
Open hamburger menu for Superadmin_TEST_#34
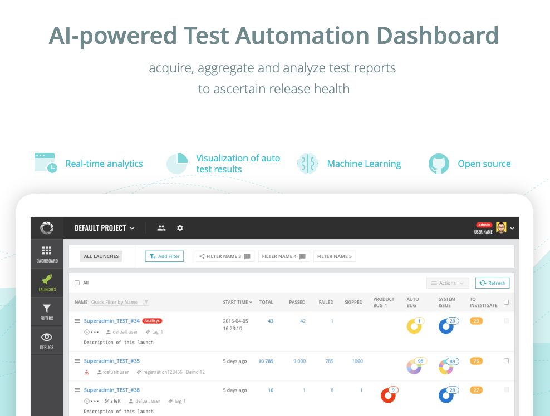pyautogui.click(x=77, y=321)
